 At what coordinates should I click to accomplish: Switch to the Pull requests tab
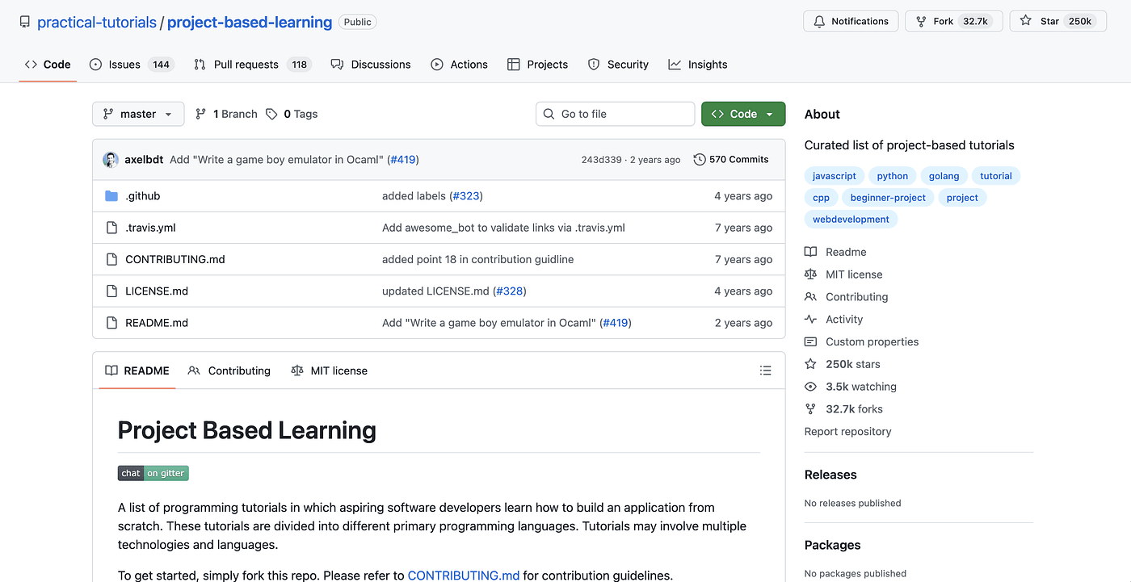[246, 65]
